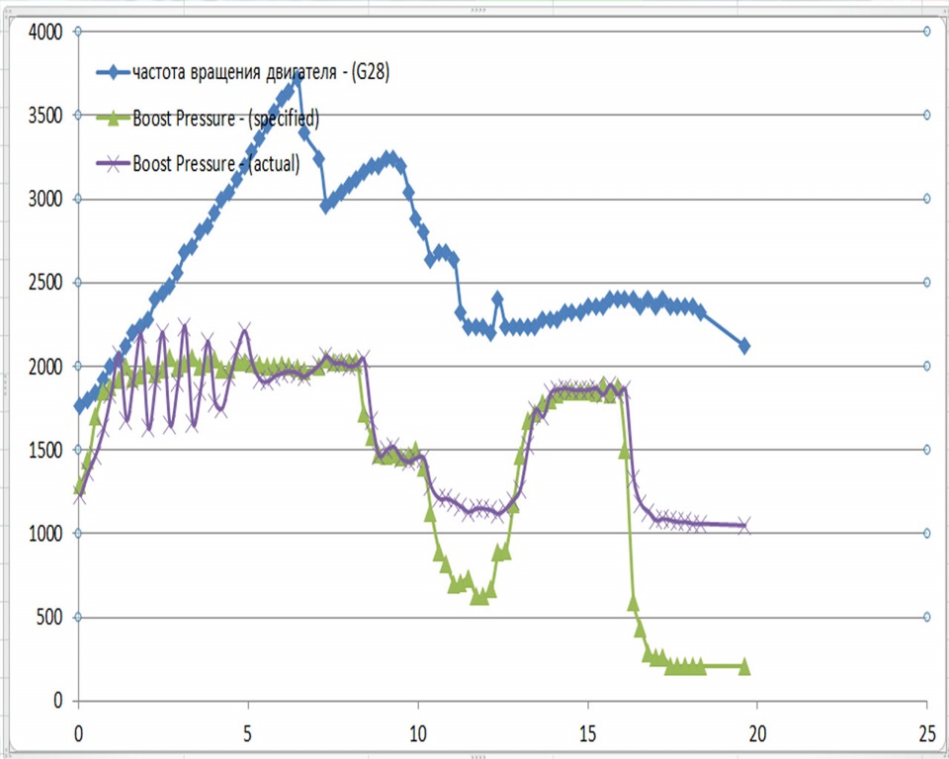
Task: Select the vertical axis label 1000
Action: pos(45,534)
